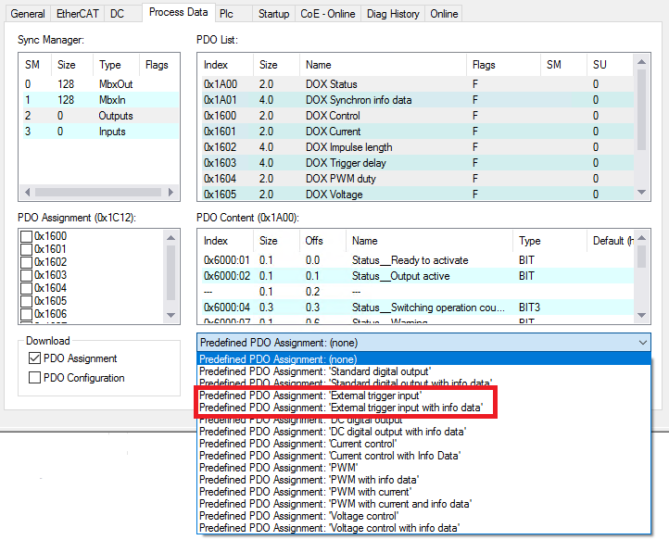Check the 0x1606 PDO assignment box
Screen dimensions: 669x540
[27, 314]
